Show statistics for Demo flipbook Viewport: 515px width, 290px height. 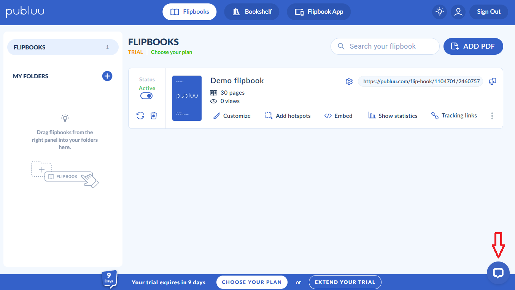393,116
